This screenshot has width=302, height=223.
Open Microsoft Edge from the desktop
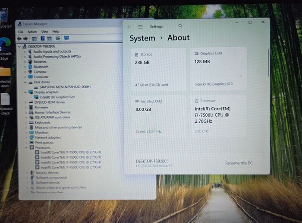coord(5,48)
